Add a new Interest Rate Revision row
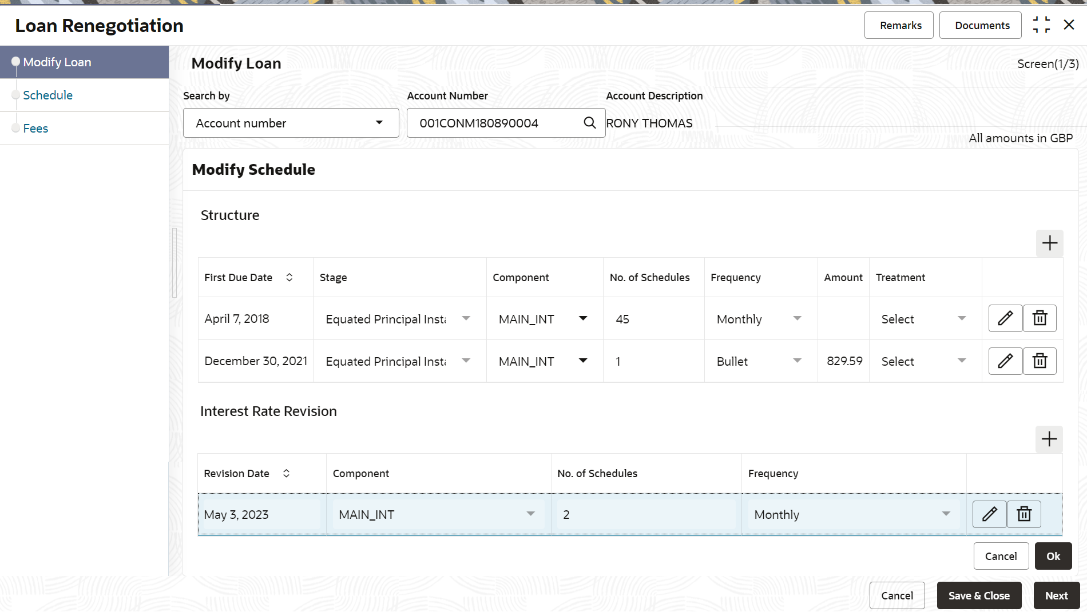1087x612 pixels. 1049,439
